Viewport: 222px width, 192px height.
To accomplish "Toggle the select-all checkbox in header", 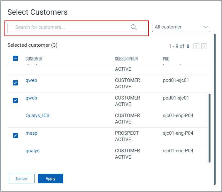I will pyautogui.click(x=15, y=58).
